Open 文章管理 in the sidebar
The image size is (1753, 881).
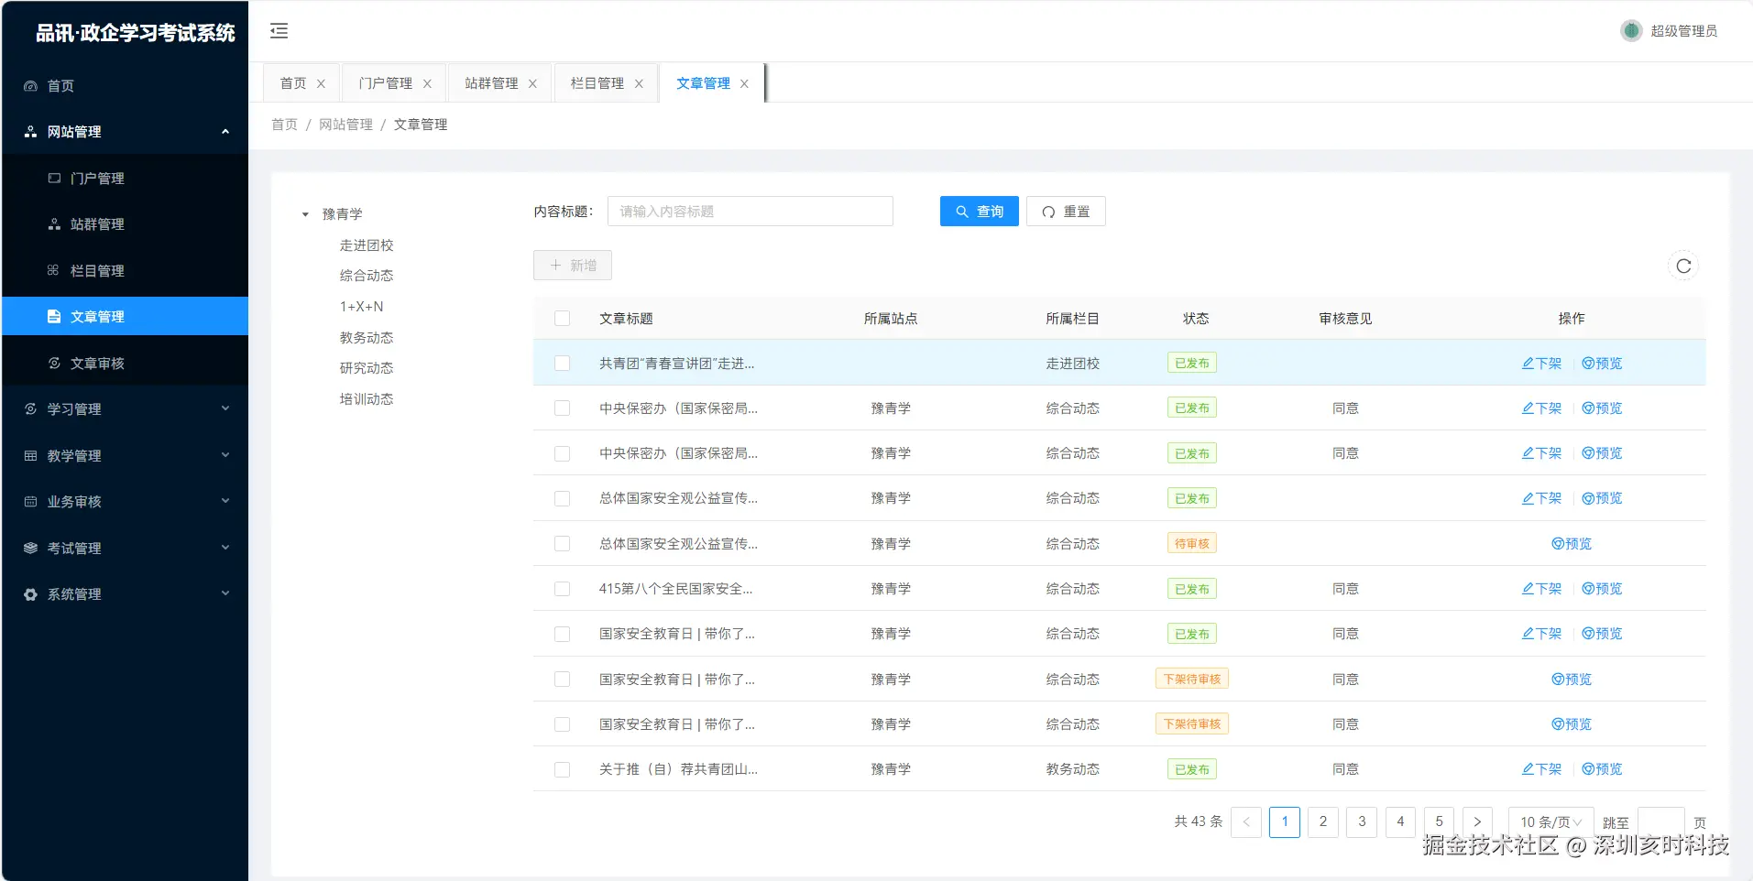pos(125,317)
